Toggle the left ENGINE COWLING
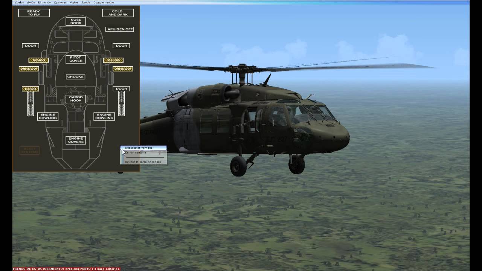Image resolution: width=482 pixels, height=271 pixels. coord(48,116)
